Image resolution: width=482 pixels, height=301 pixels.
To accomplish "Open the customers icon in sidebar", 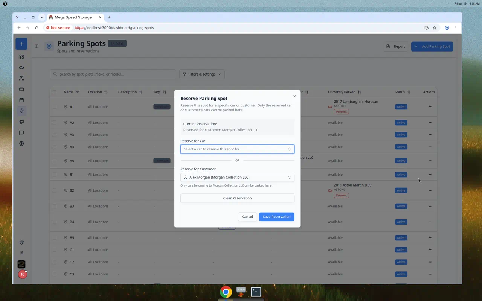I will pos(21,79).
